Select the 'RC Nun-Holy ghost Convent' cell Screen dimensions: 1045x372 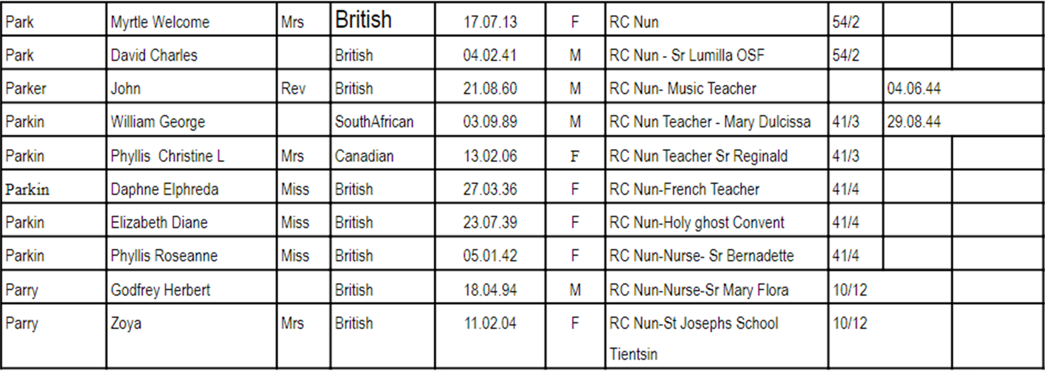pyautogui.click(x=717, y=220)
